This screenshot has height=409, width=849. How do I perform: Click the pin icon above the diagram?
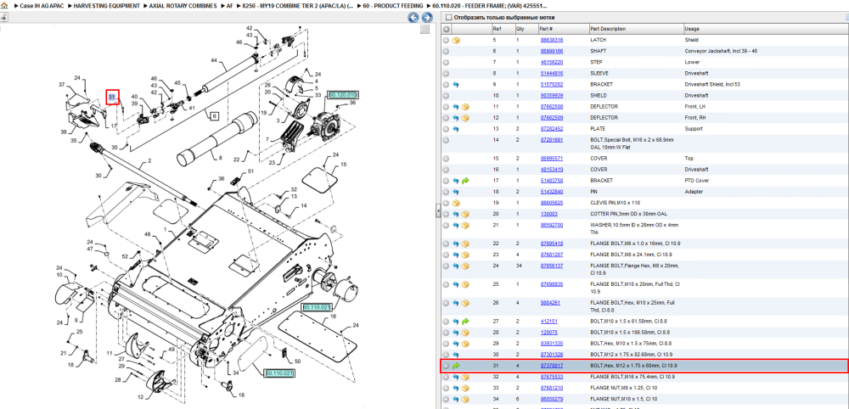click(x=3, y=17)
